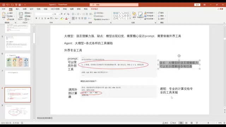Viewport: 226px width, 127px height.
Task: Open the Shape Outline dropdown
Action: (x=149, y=16)
